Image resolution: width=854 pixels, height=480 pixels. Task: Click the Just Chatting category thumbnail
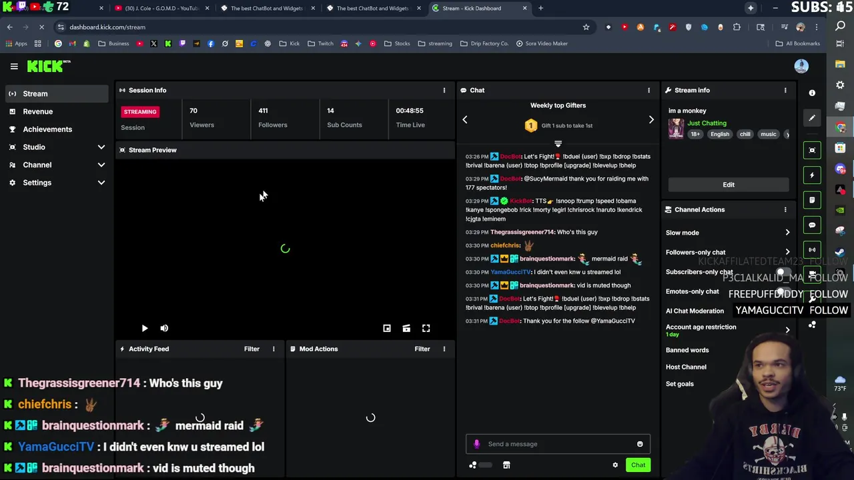point(676,129)
